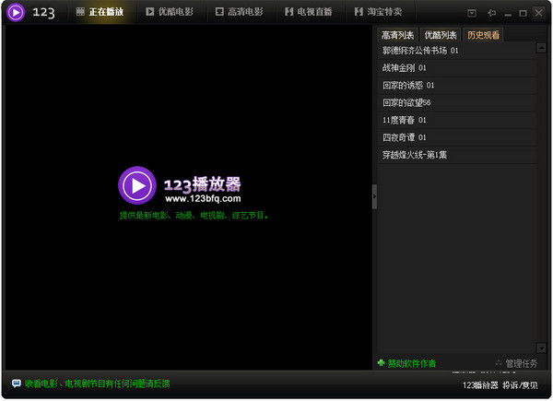
Task: Click the icon next to 管理任务
Action: tap(499, 362)
